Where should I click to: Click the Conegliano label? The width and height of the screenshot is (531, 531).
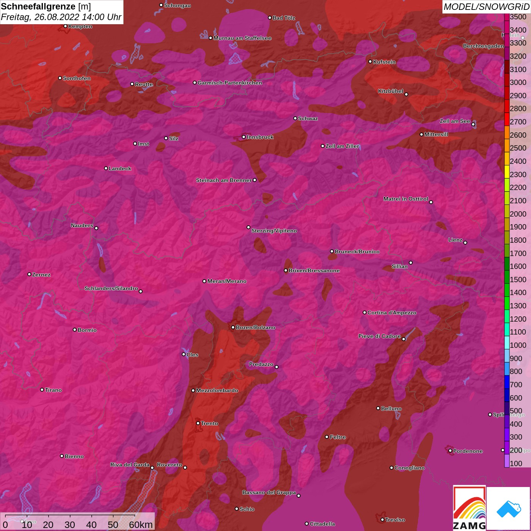[410, 468]
